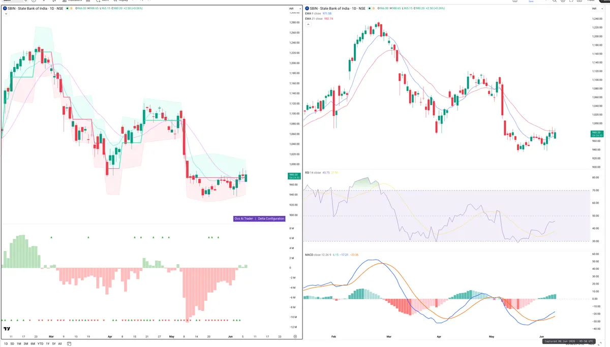Show All time range

pos(60,343)
